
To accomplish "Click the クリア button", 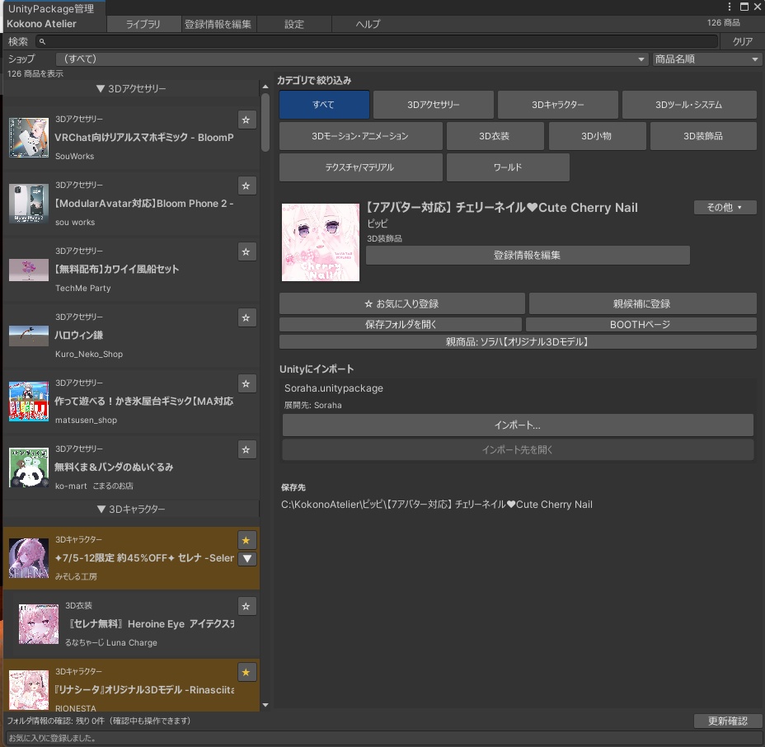I will [x=742, y=41].
